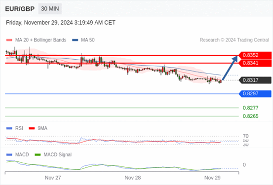Image resolution: width=273 pixels, height=185 pixels.
Task: Click the MA 20 + Bollinger Bands legend label
Action: (x=41, y=40)
